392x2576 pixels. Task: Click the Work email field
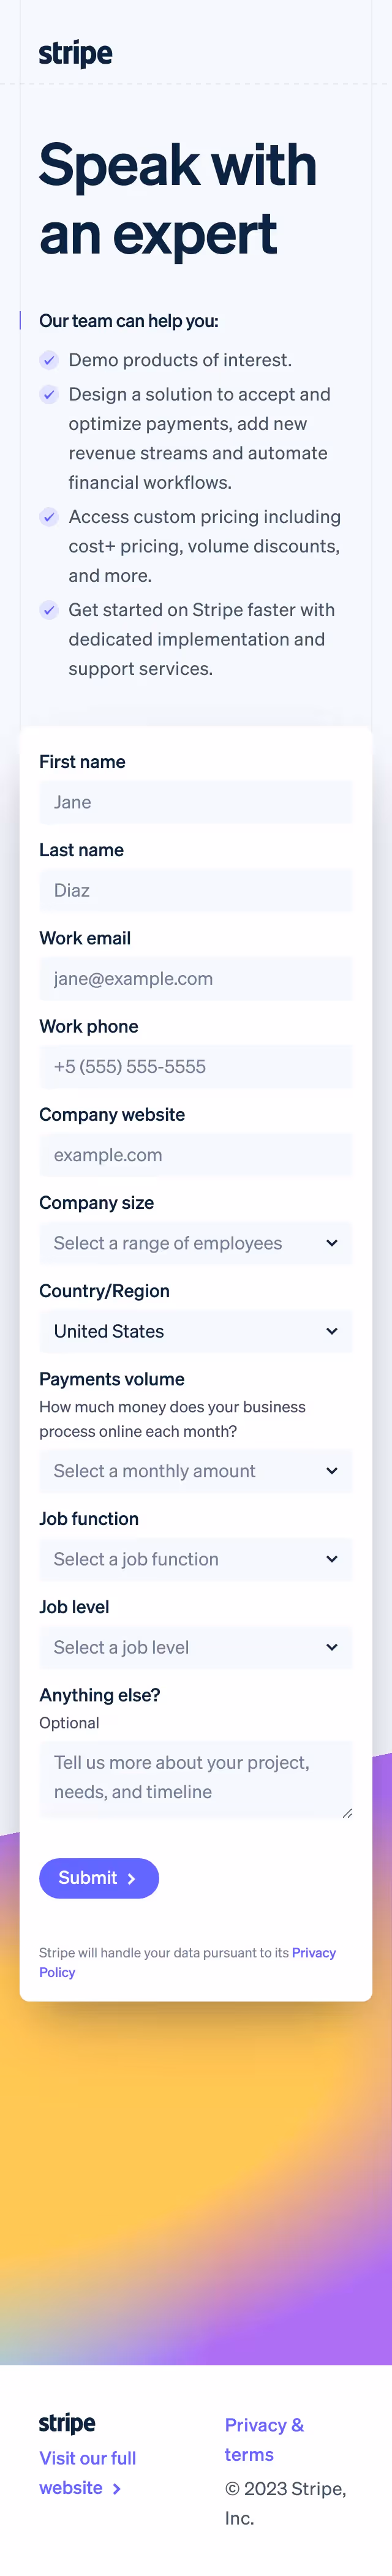tap(196, 978)
